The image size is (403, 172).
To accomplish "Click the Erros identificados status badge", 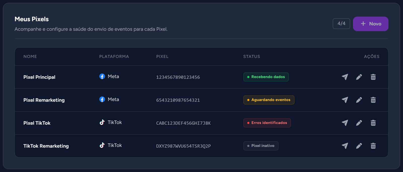I will pyautogui.click(x=267, y=123).
